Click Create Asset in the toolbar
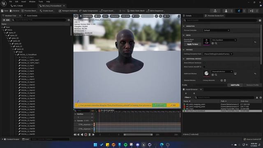 [46, 11]
